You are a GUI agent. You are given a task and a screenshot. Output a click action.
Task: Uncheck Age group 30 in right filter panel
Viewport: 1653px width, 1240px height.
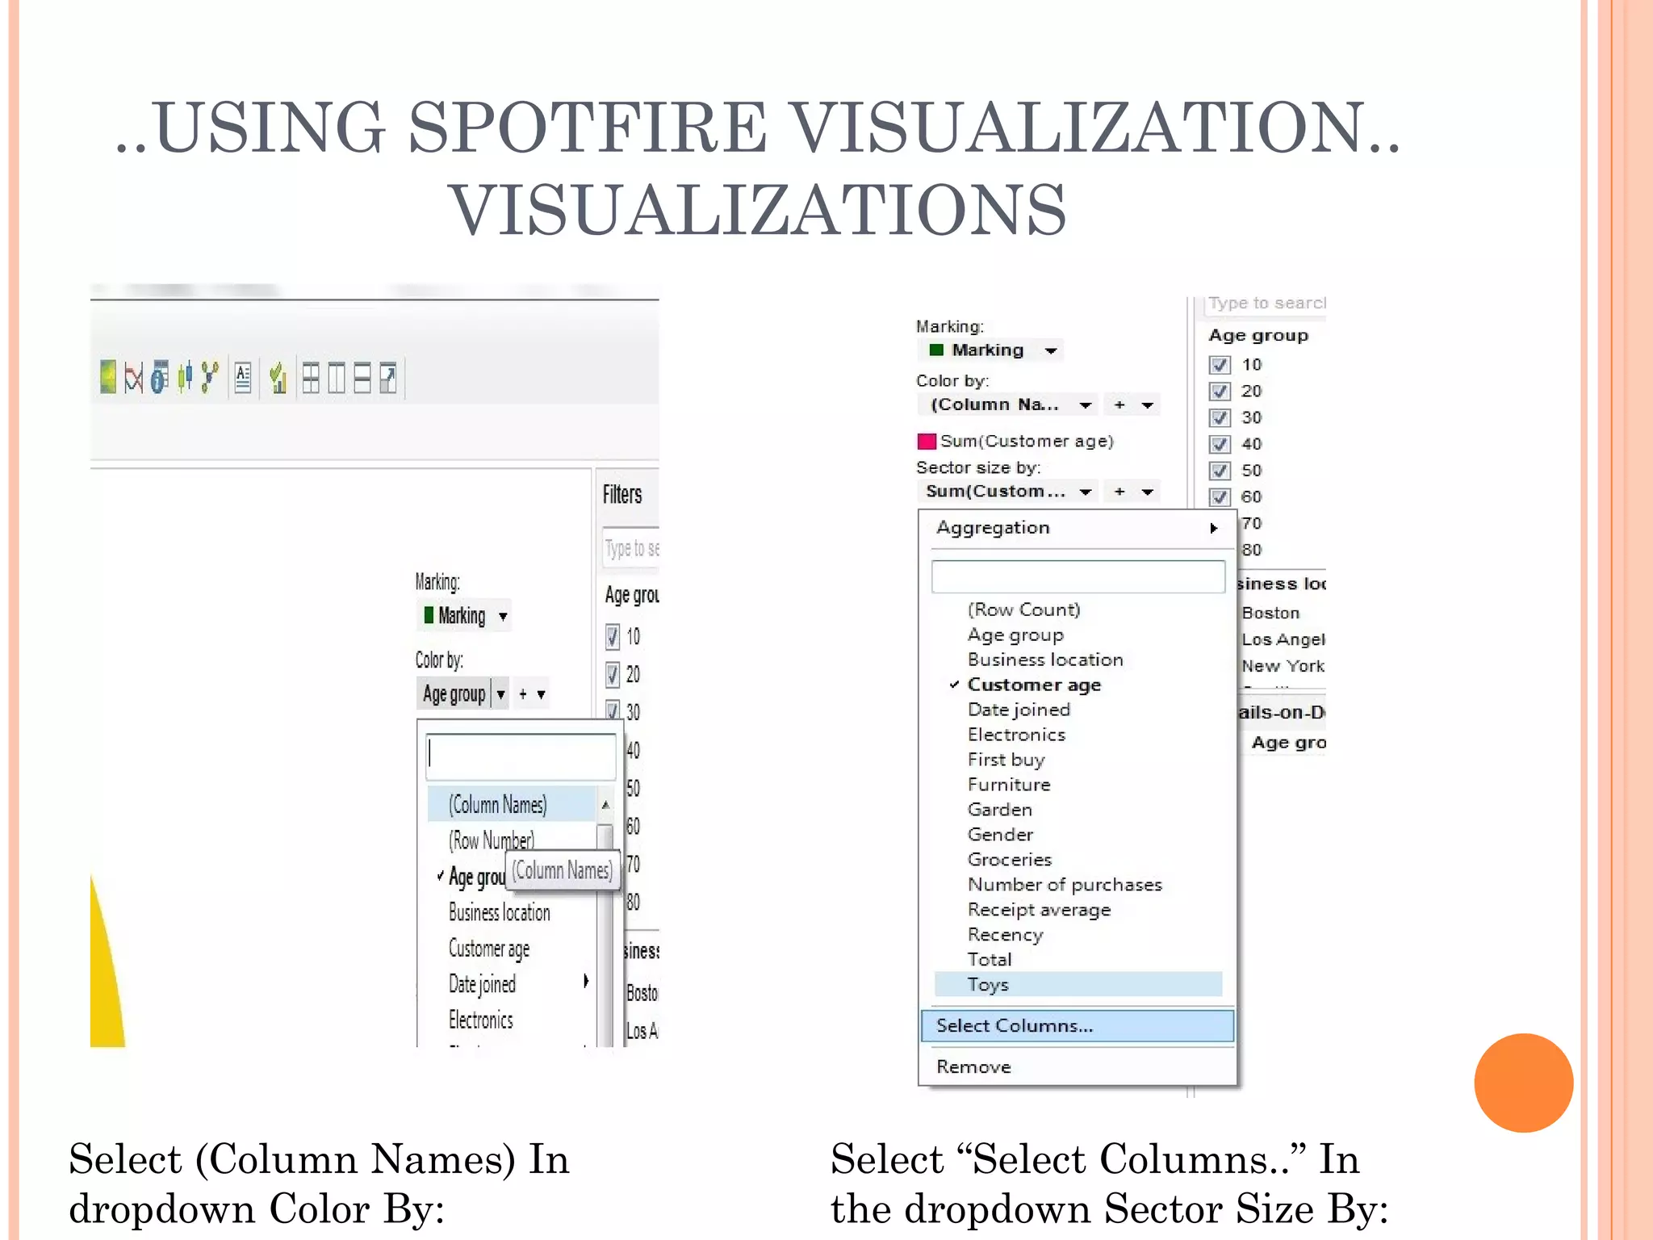pos(1220,418)
